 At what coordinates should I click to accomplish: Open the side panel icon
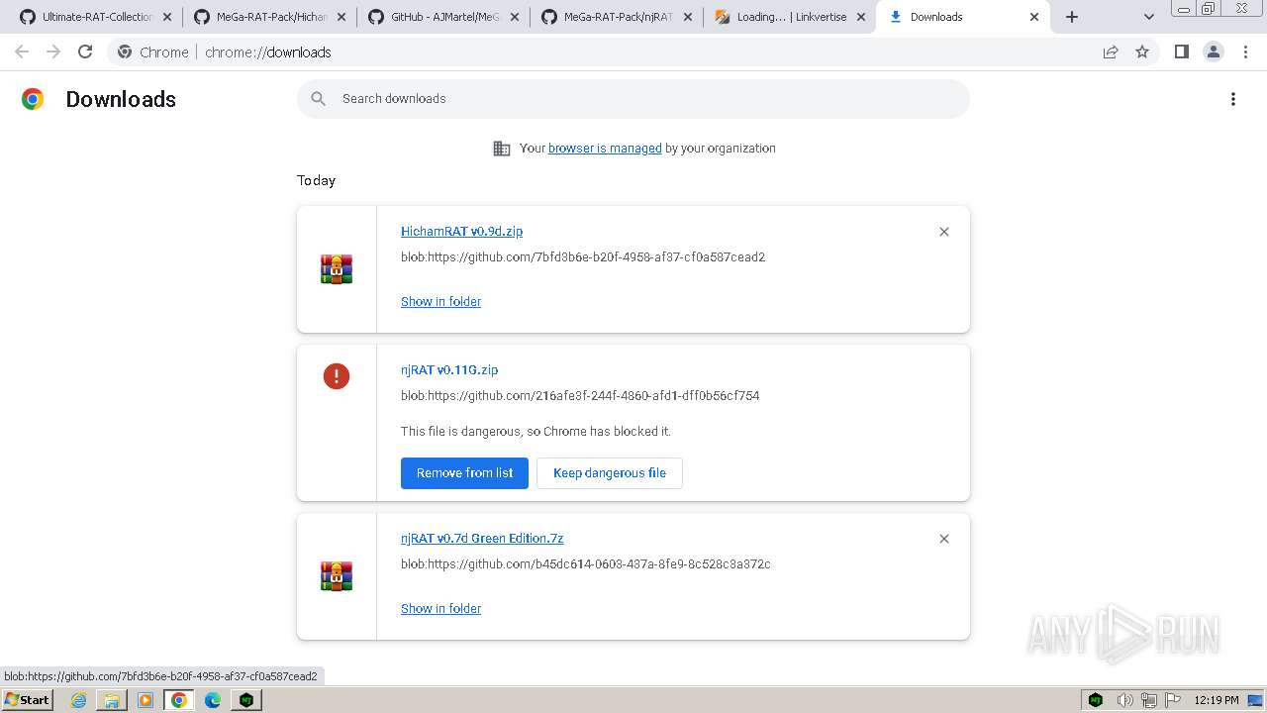pos(1181,51)
